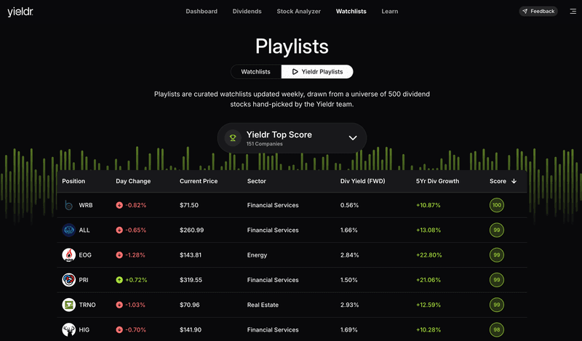
Task: Click the up arrow beside +0.72%
Action: pyautogui.click(x=119, y=280)
